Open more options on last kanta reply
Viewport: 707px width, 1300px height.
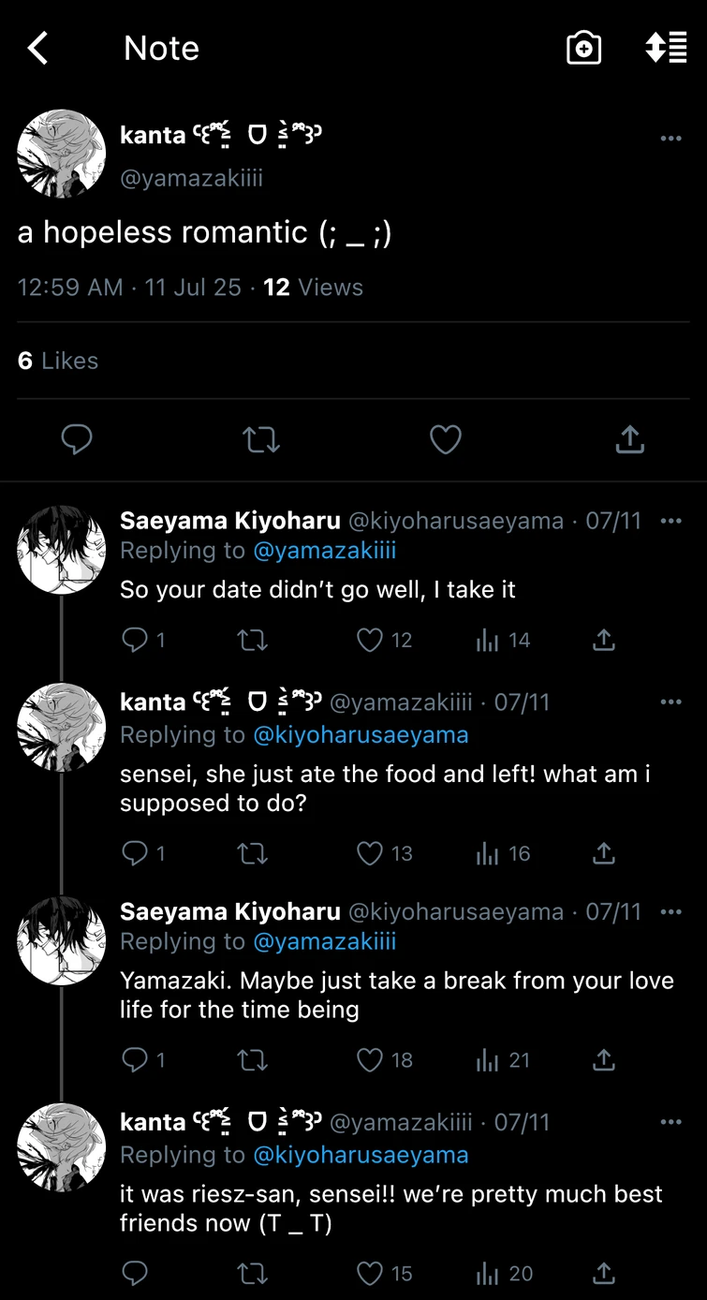click(670, 1122)
